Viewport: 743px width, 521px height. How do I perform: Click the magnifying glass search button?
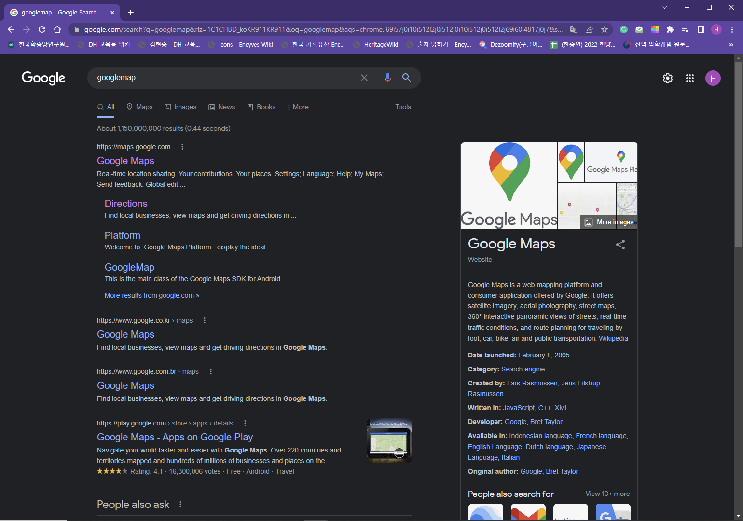coord(407,78)
